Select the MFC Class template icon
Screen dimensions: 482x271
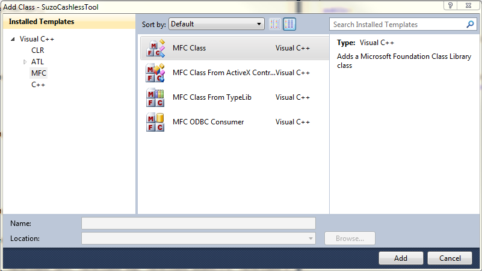click(155, 48)
